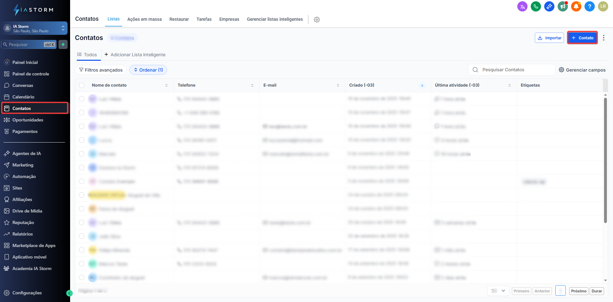Collapse the sidebar with green arrow

[x=69, y=293]
